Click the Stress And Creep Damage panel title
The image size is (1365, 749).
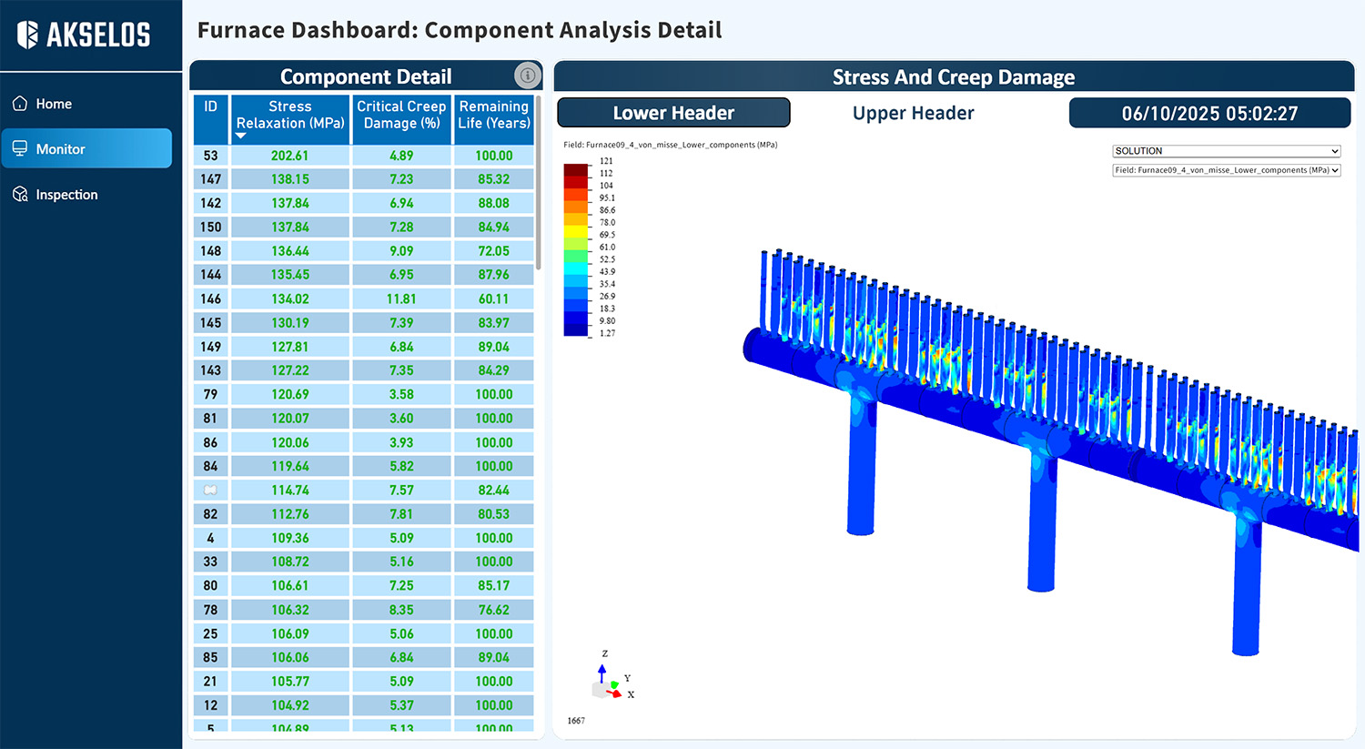coord(953,76)
